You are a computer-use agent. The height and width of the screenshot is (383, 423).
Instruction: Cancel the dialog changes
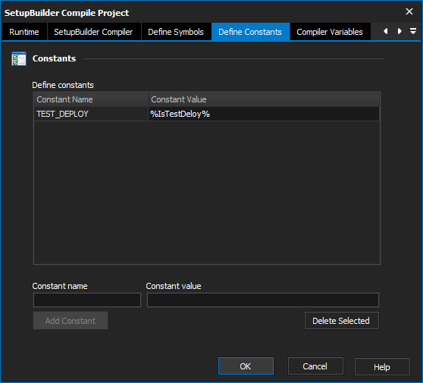[x=315, y=366]
